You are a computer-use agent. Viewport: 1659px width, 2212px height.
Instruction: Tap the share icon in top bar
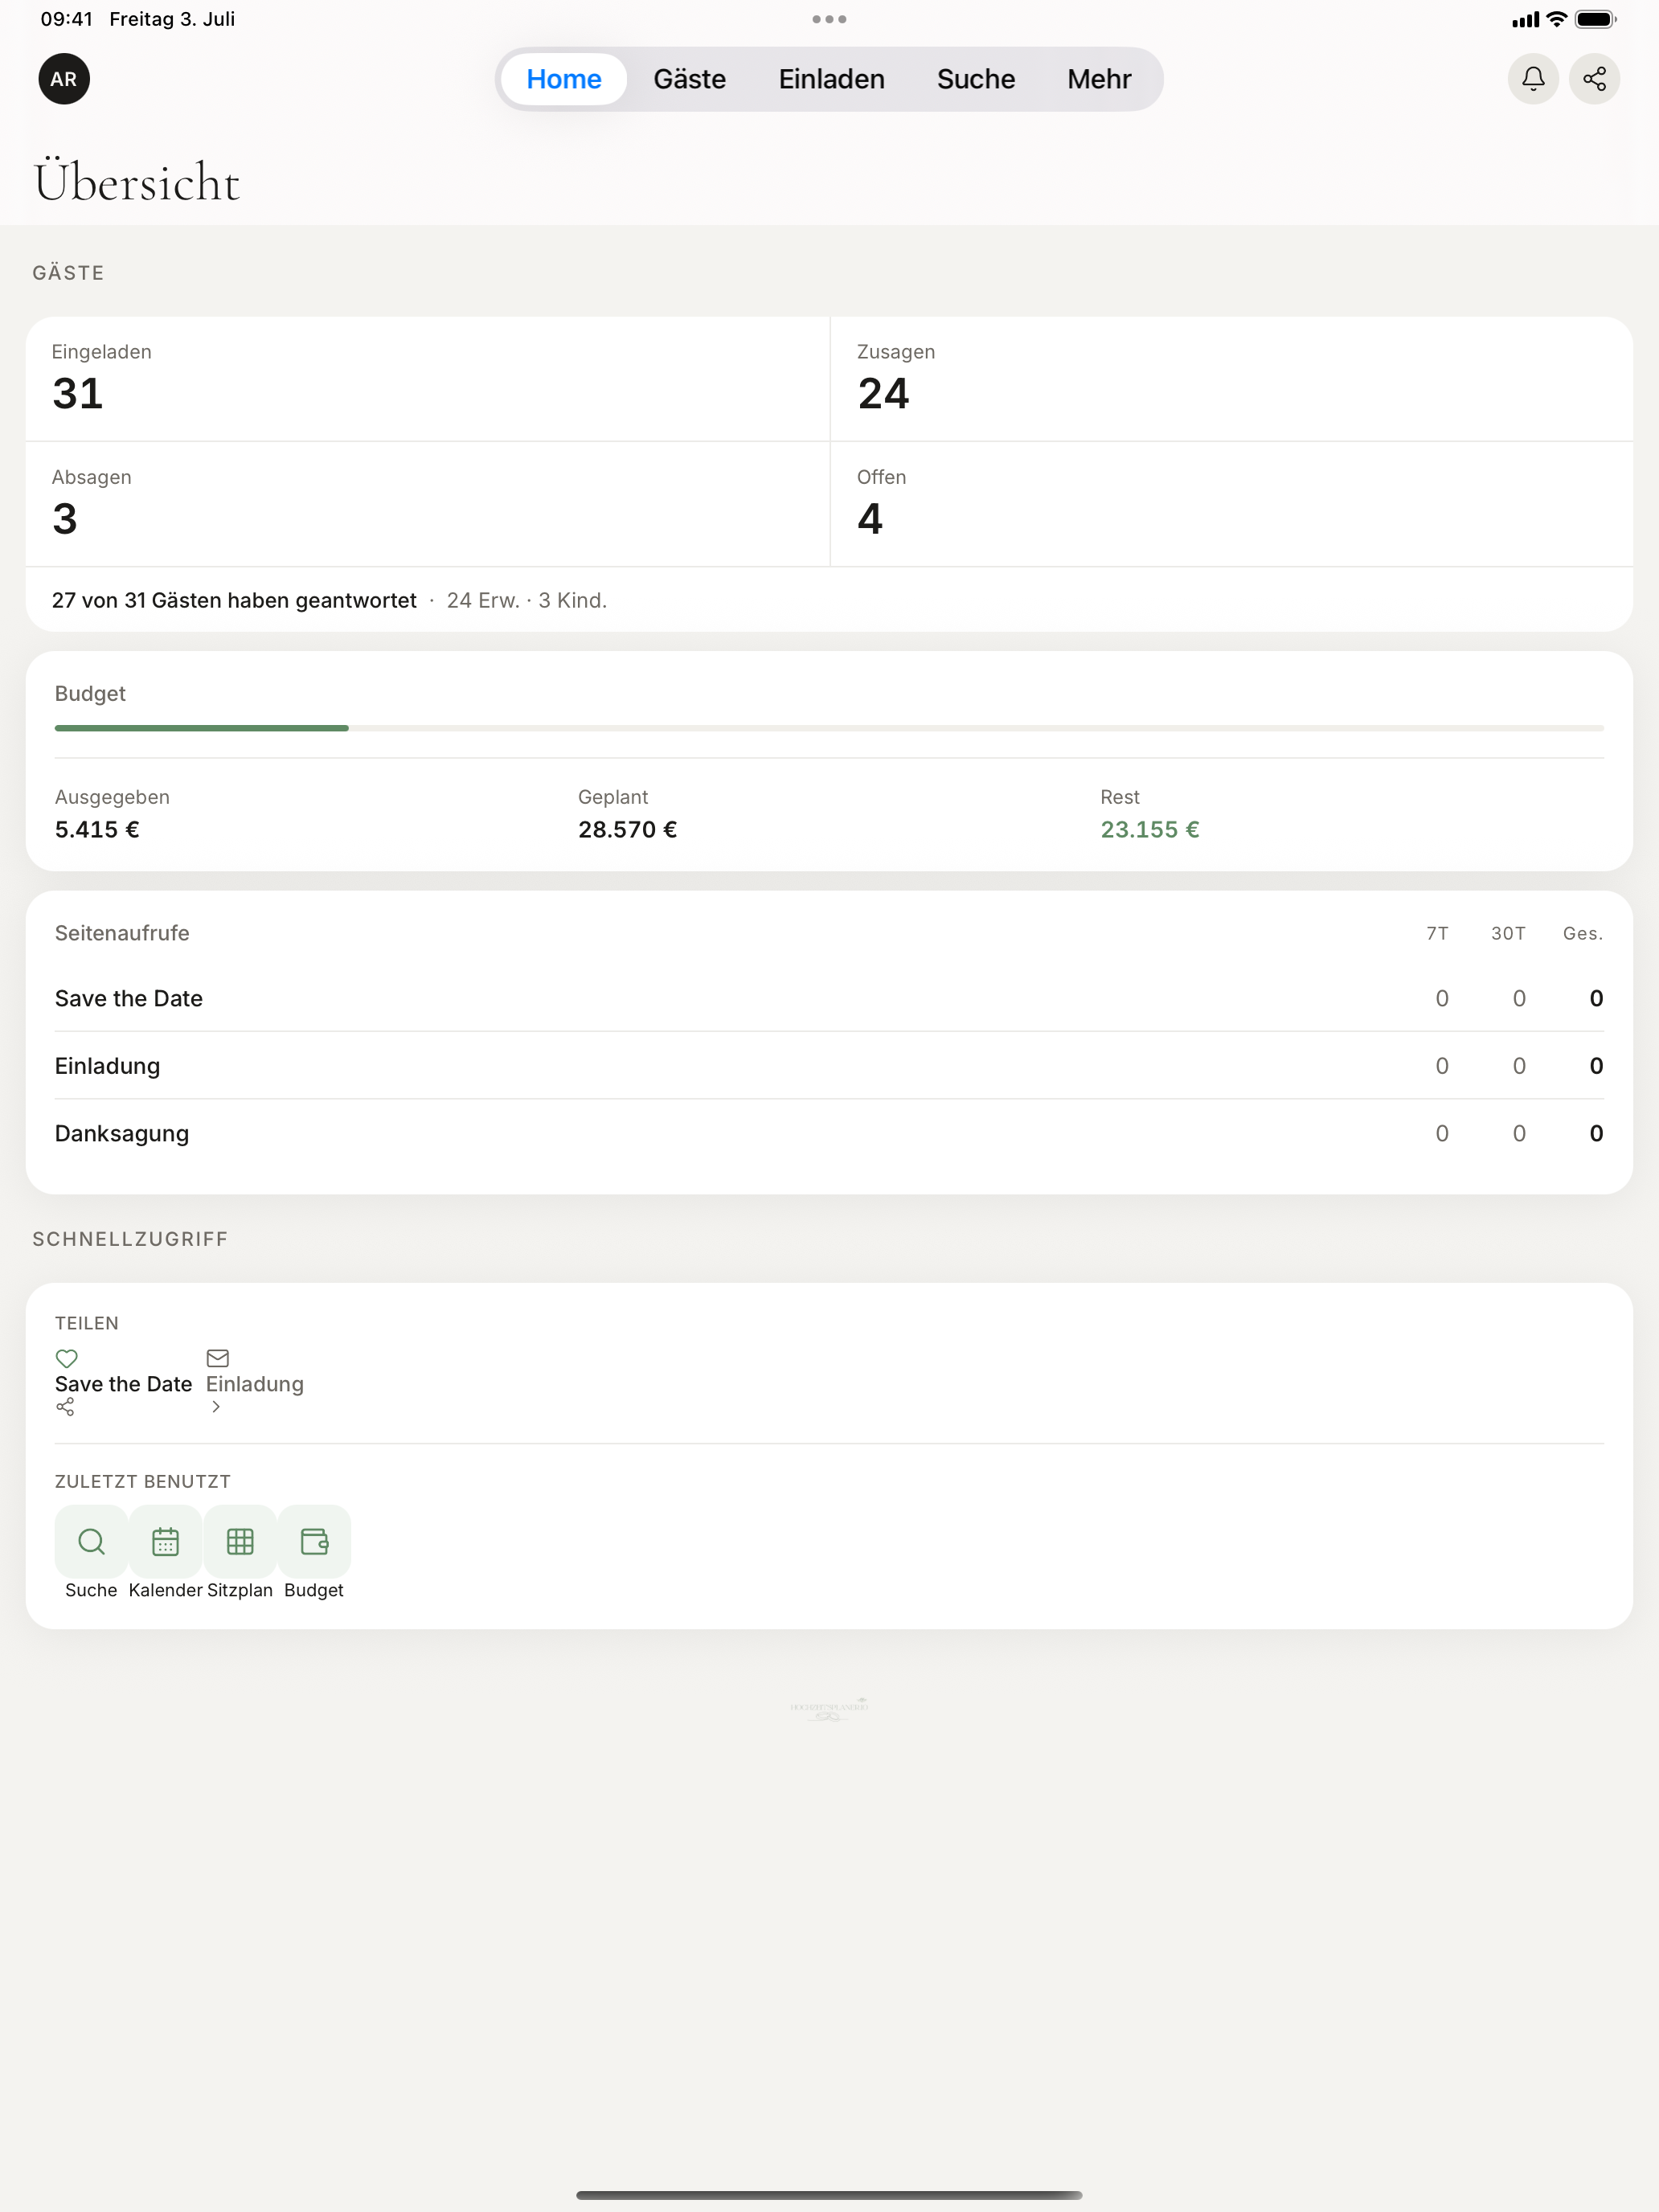(1594, 79)
